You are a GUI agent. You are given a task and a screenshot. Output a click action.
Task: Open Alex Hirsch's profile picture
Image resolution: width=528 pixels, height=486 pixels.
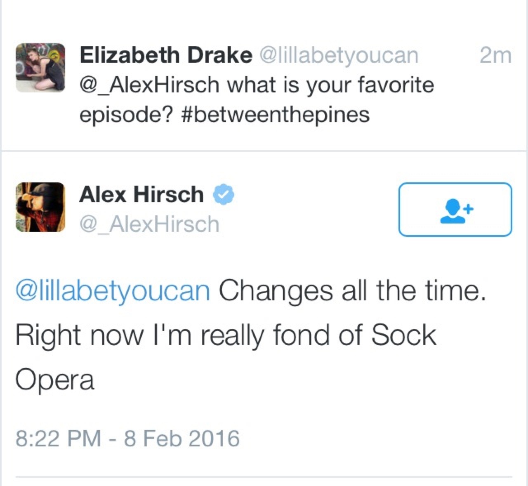pyautogui.click(x=40, y=207)
